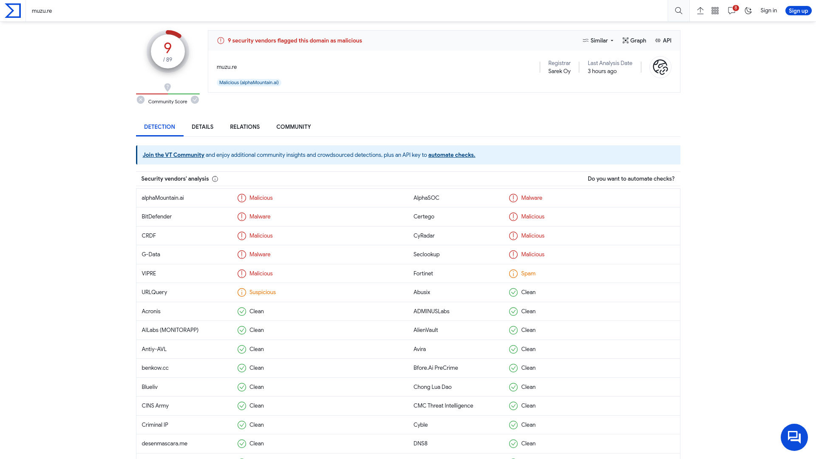Click the alert icon in the malicious banner

(x=221, y=41)
